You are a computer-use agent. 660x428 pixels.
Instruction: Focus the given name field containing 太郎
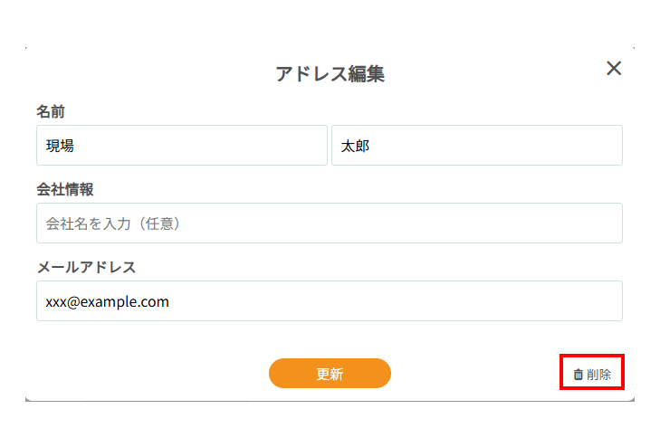pyautogui.click(x=476, y=146)
